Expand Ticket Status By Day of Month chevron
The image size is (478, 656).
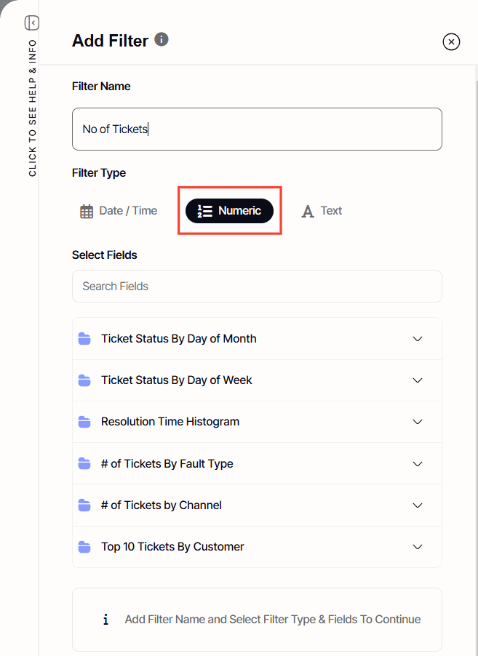[x=418, y=339]
